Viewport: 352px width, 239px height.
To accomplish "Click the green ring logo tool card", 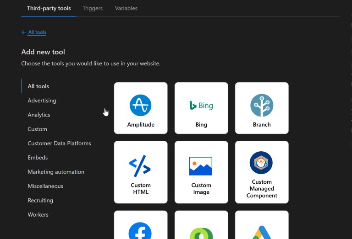I will [201, 228].
